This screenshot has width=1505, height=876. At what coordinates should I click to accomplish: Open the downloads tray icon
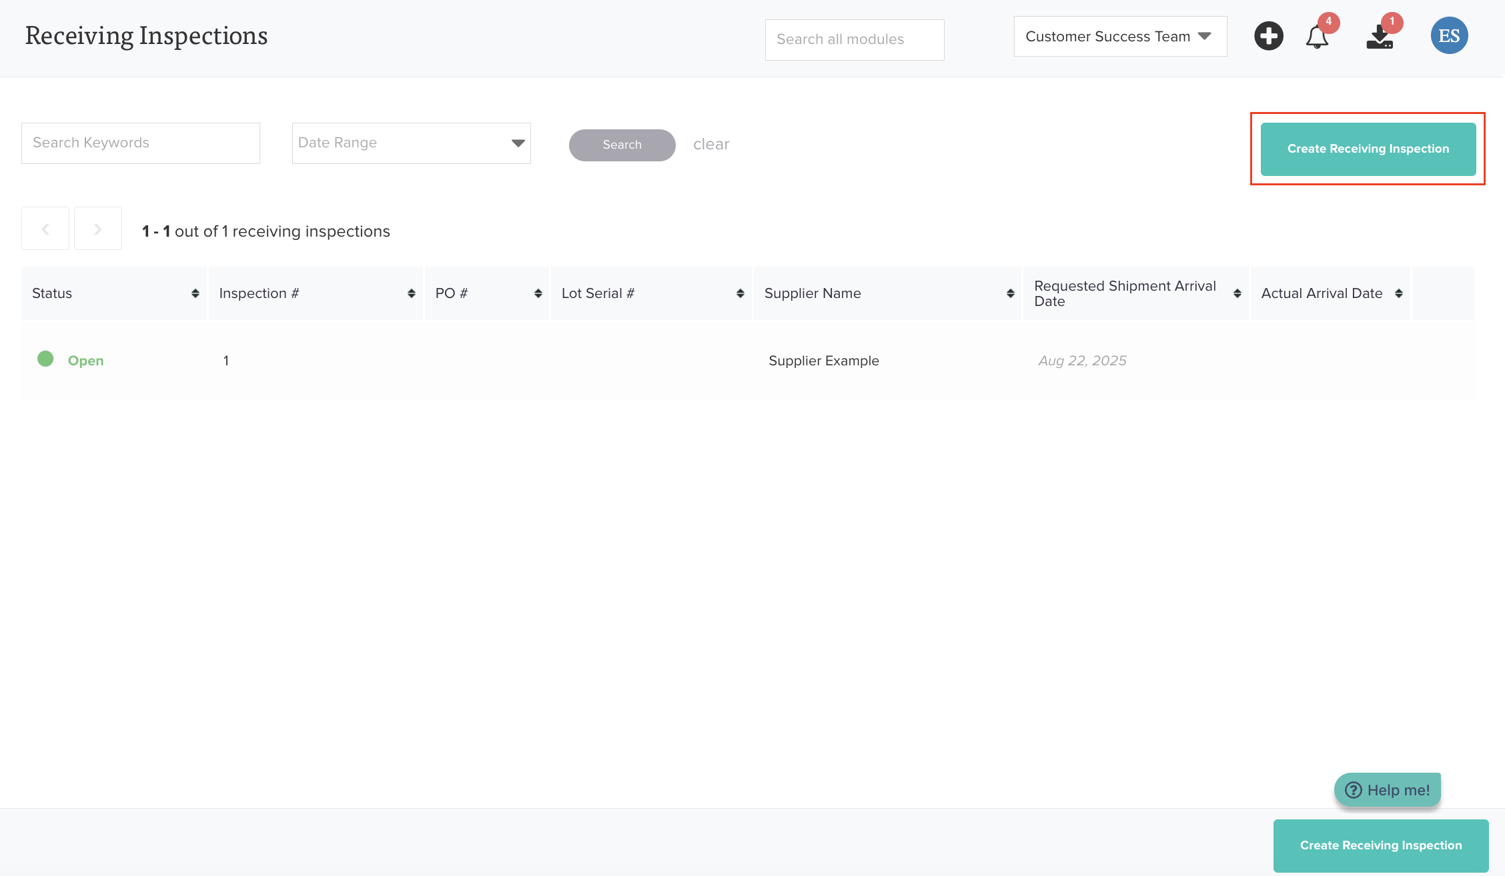tap(1380, 37)
